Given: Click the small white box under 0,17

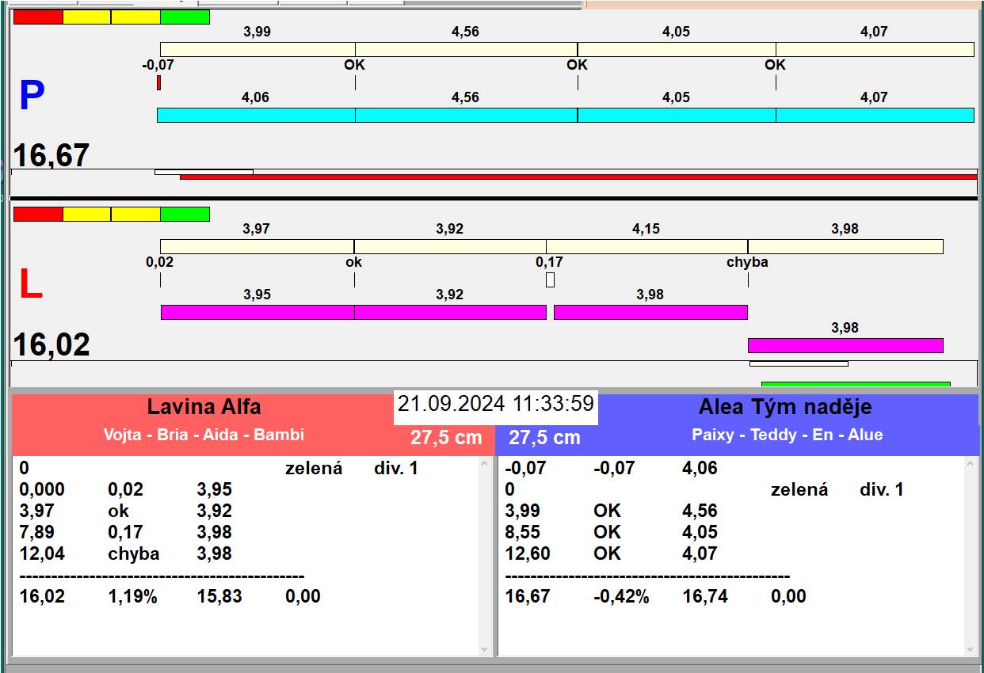Looking at the screenshot, I should pyautogui.click(x=550, y=279).
